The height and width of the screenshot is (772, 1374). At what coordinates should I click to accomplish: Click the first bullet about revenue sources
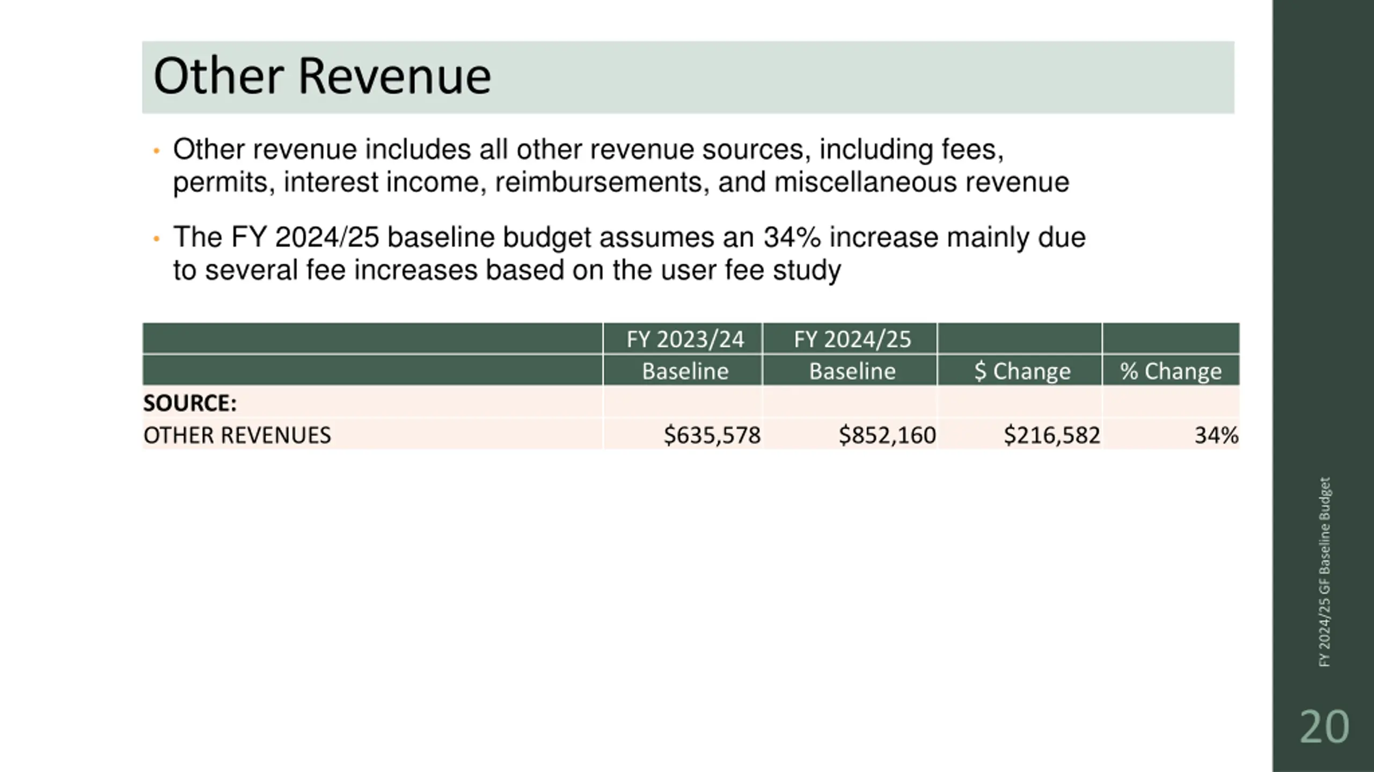coord(620,166)
